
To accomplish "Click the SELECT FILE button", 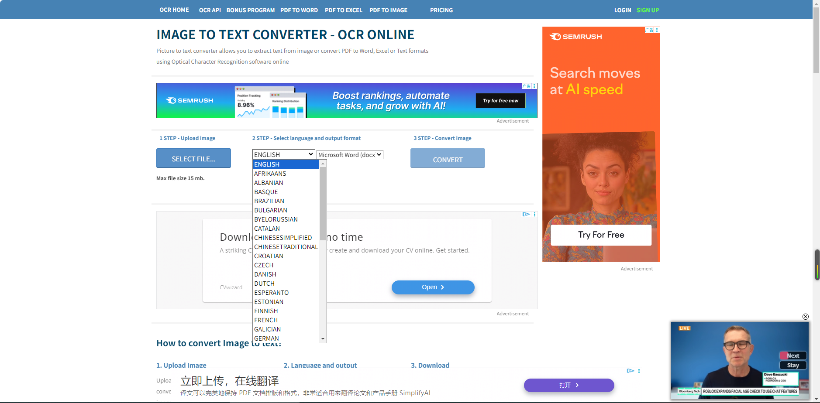I will pos(193,158).
